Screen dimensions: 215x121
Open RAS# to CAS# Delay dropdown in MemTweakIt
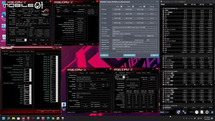point(30,72)
